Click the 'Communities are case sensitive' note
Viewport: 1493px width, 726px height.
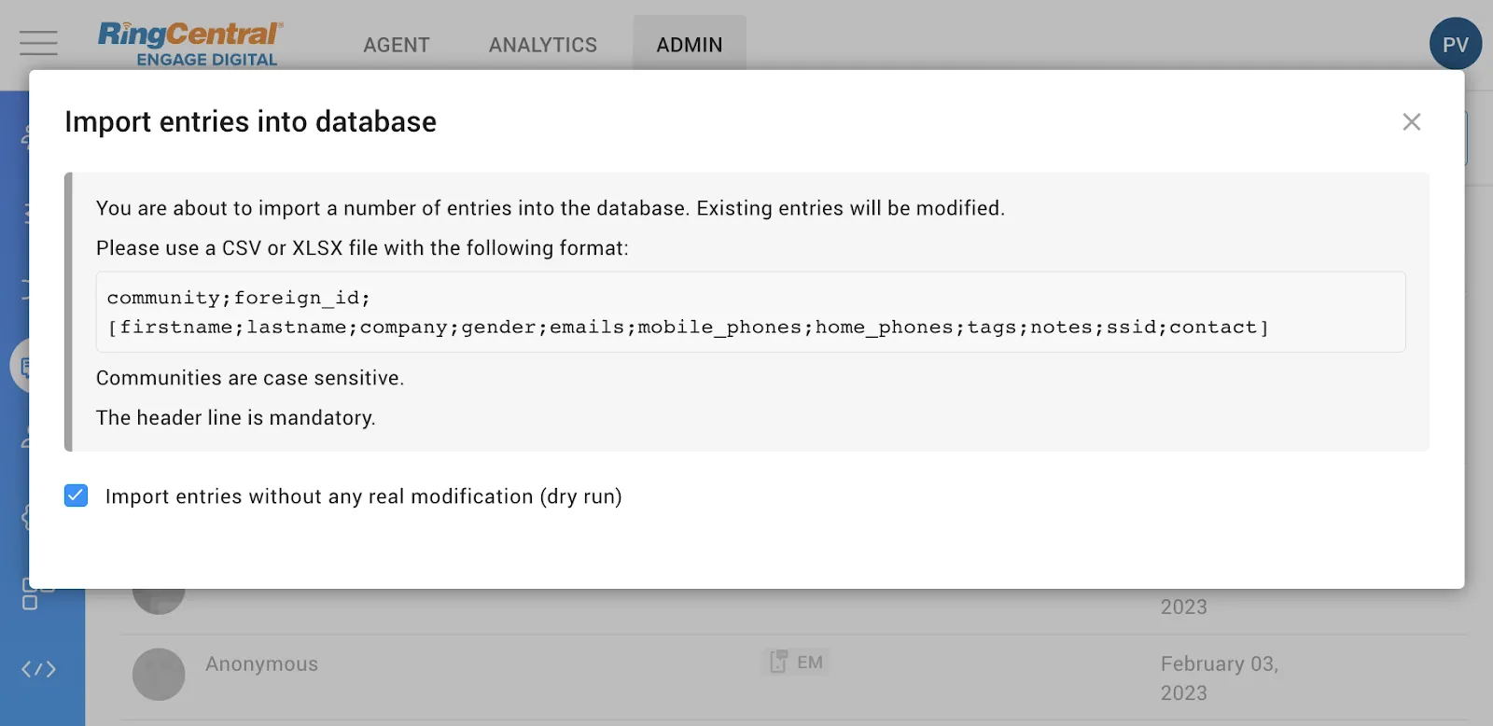pos(250,378)
